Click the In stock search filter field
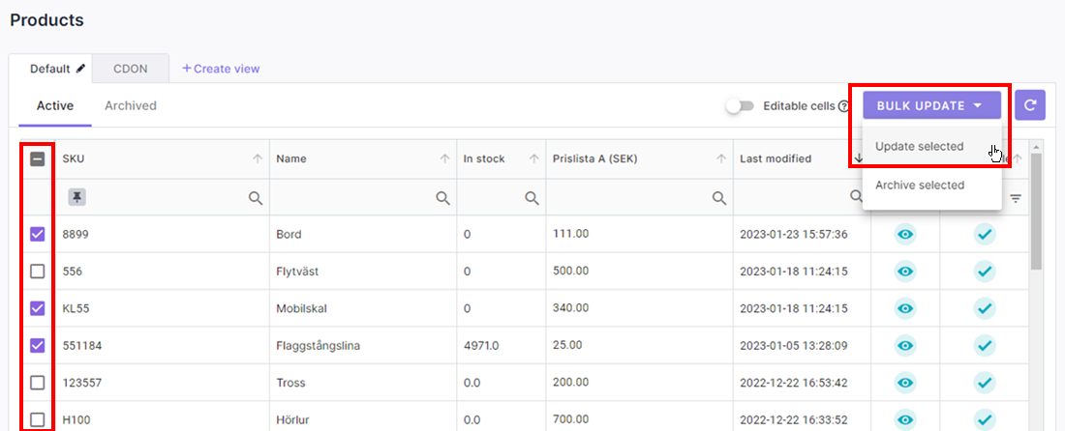 click(491, 198)
